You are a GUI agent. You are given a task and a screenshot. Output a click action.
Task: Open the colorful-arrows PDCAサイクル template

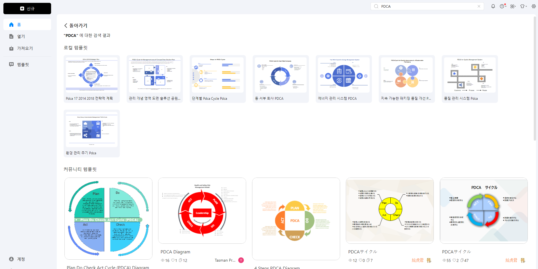484,210
